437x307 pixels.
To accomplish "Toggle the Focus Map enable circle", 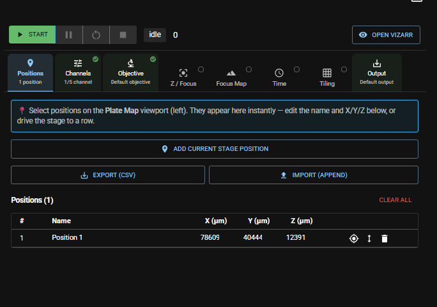I will [249, 70].
